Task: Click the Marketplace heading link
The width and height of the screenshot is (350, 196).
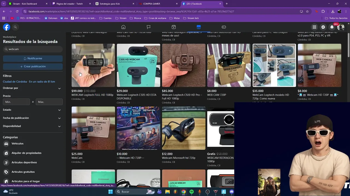Action: click(10, 37)
